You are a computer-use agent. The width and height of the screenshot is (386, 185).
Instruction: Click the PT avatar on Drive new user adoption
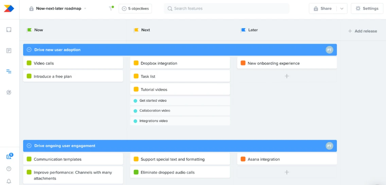[329, 50]
